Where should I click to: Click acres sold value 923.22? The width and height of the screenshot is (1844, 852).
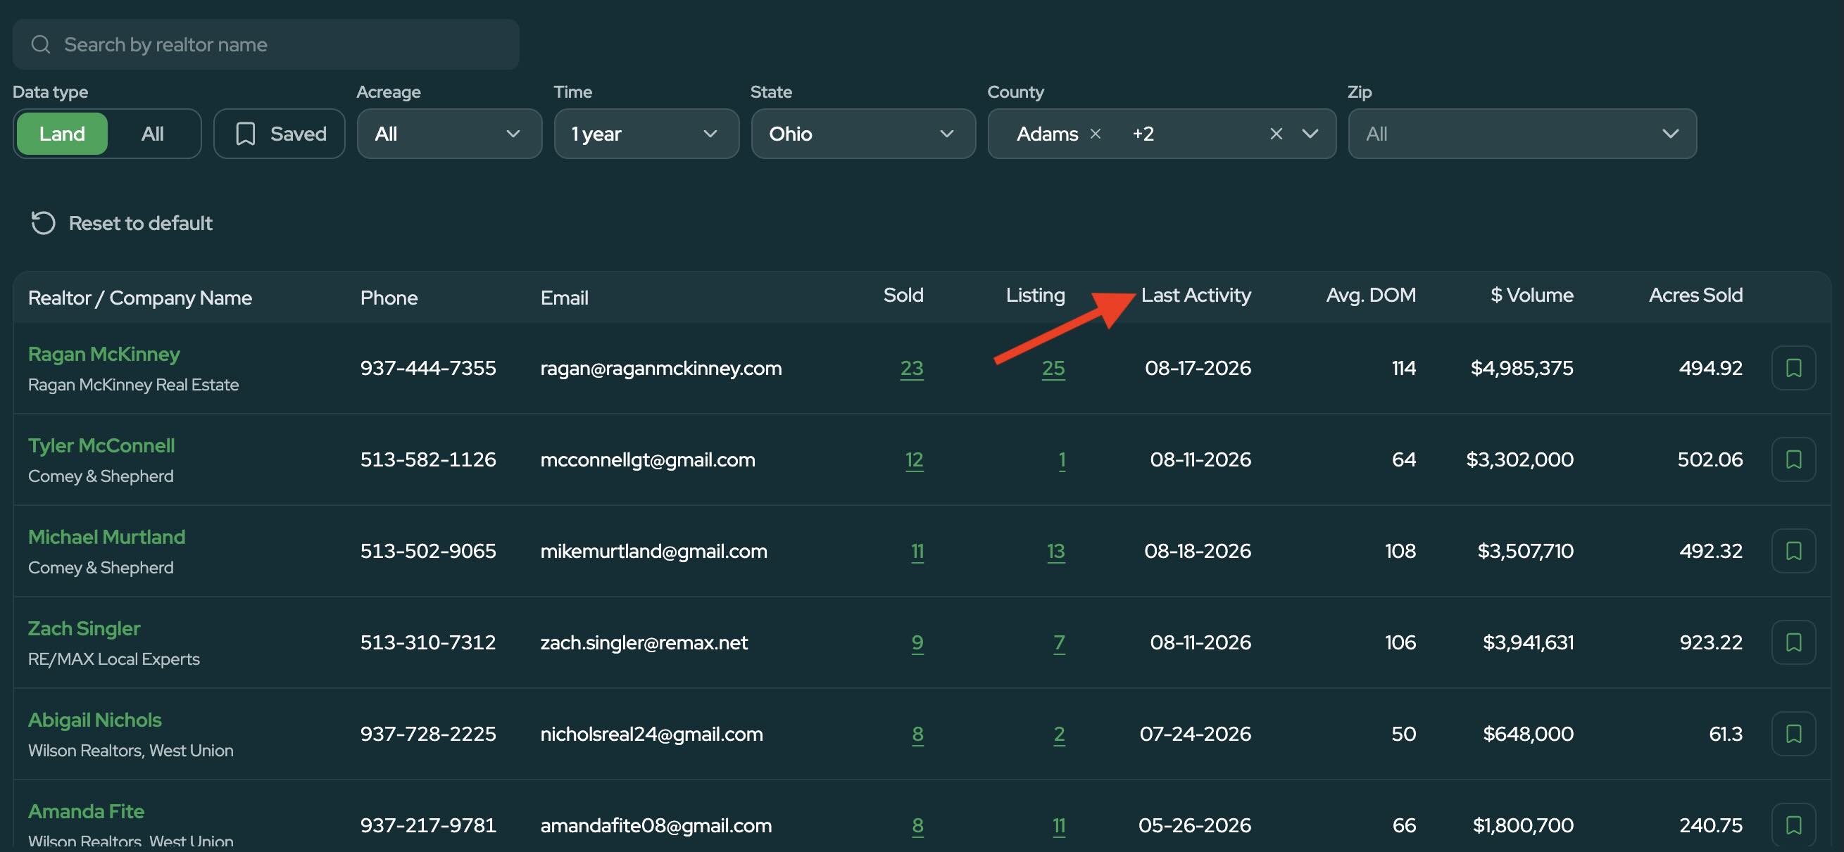tap(1711, 643)
